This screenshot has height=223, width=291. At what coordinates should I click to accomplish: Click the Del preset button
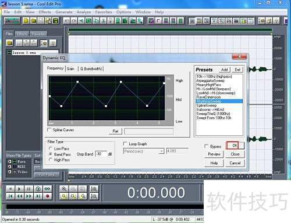237,70
